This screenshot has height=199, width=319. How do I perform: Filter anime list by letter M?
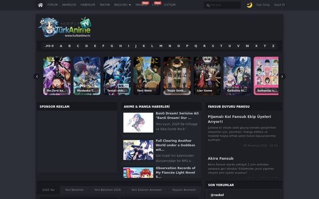point(160,46)
